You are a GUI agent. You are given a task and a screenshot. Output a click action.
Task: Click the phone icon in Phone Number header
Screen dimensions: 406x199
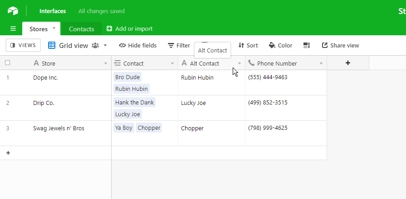251,63
